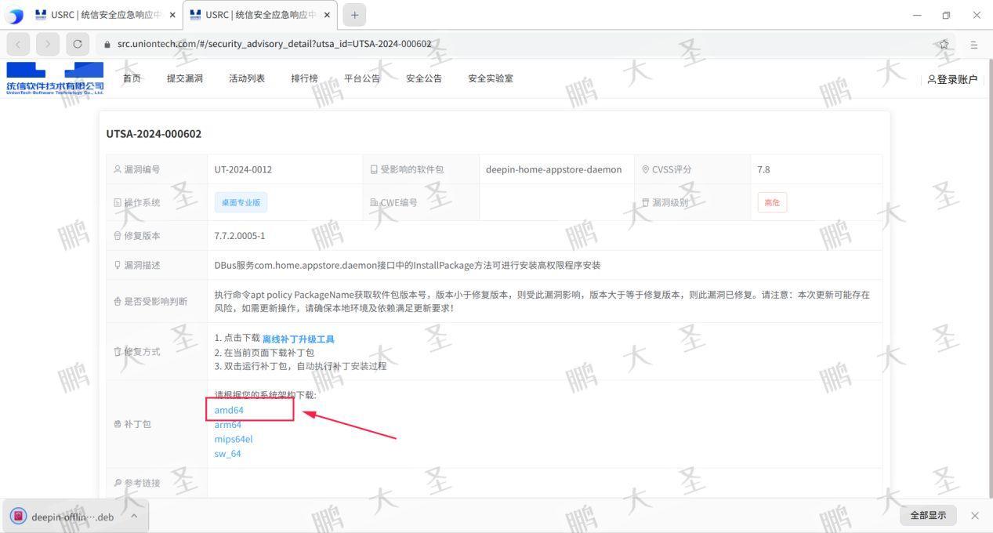993x533 pixels.
Task: Click the 是否受影响判断 label
Action: (x=156, y=301)
